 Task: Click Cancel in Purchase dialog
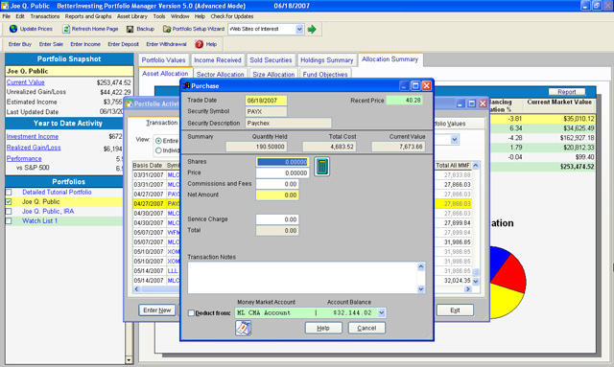(366, 328)
